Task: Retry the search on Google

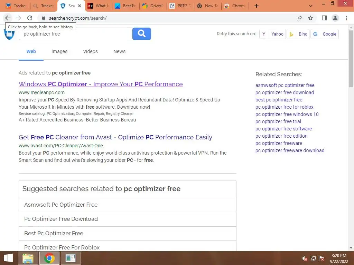Action: (x=325, y=34)
